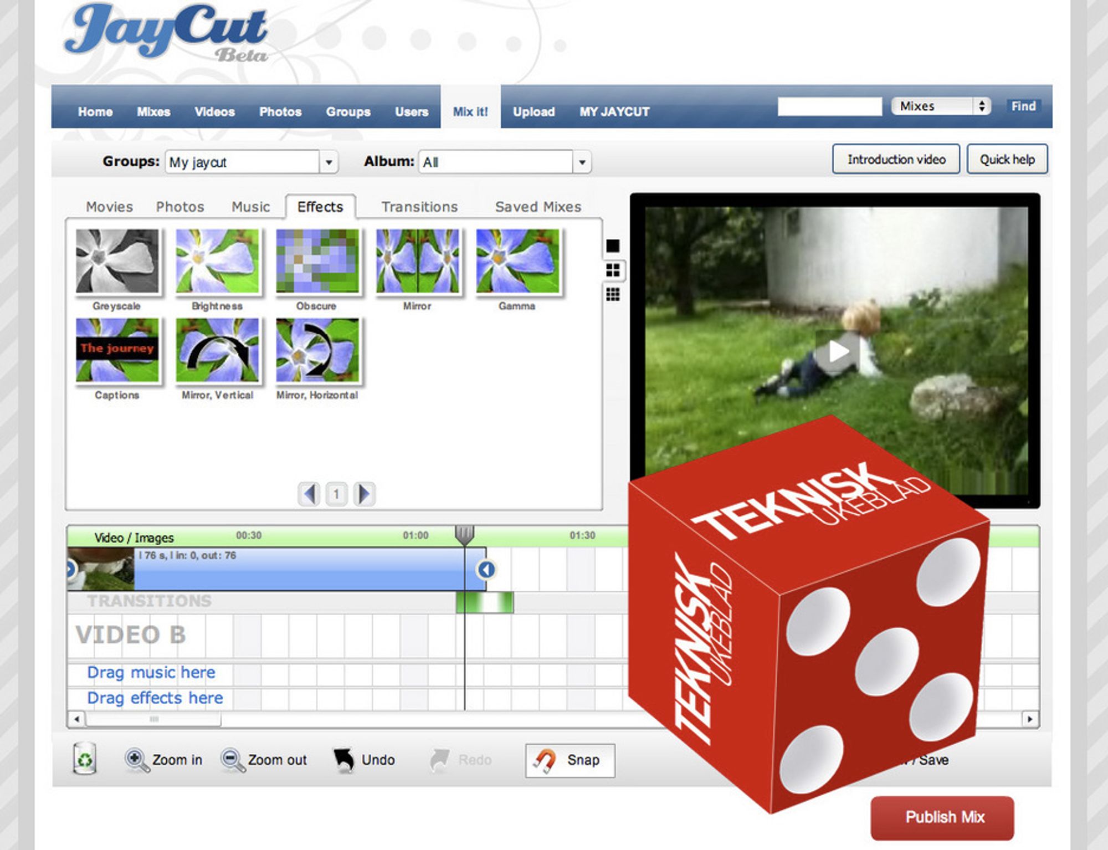This screenshot has height=850, width=1108.
Task: Click page number 1 indicator
Action: (336, 494)
